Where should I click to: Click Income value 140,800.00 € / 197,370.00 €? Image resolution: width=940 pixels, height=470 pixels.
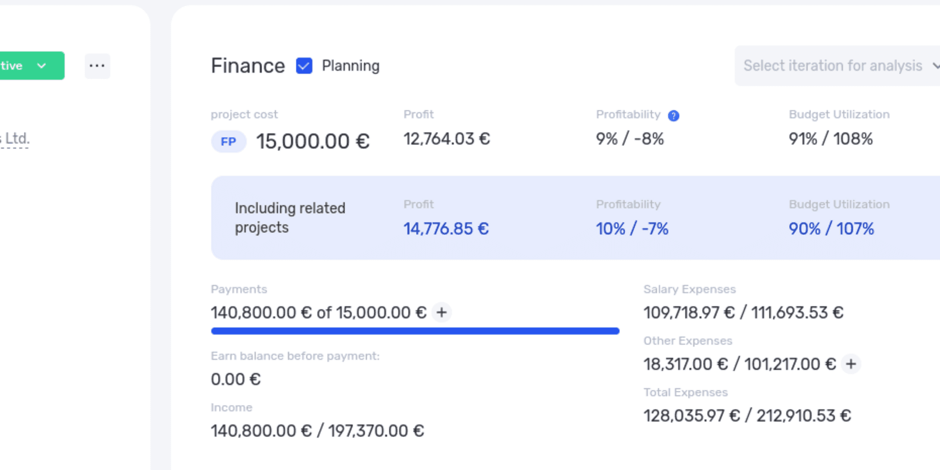(x=317, y=431)
